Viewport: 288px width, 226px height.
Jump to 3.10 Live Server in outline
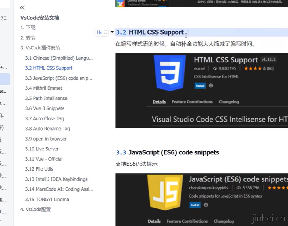point(42,149)
